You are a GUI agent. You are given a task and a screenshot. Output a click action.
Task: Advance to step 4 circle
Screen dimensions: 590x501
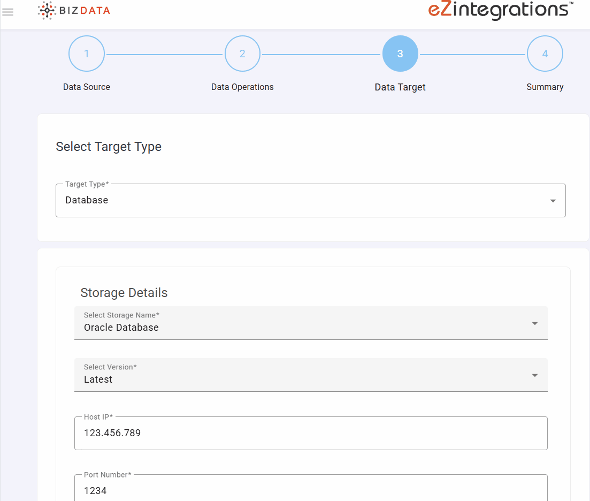click(x=545, y=54)
